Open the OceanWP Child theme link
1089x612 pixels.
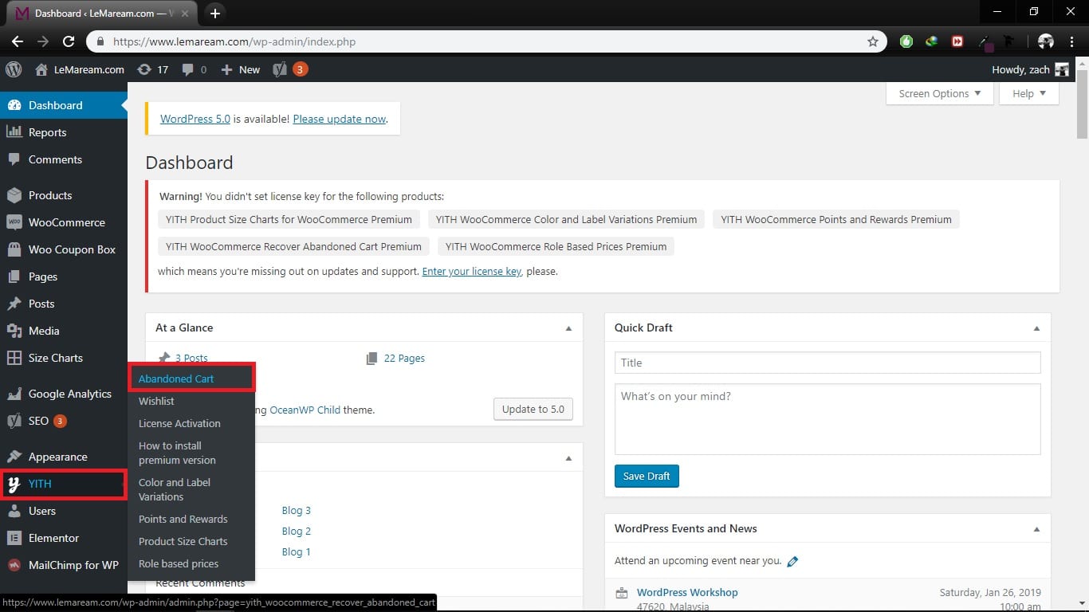click(x=305, y=410)
